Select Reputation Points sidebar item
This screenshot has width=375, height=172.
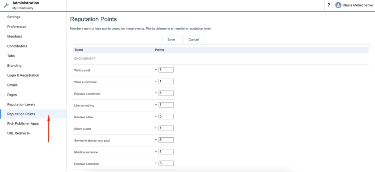tap(33, 114)
